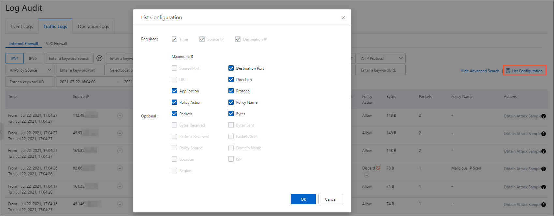
Task: Click the Policy Name column header
Action: [462, 97]
